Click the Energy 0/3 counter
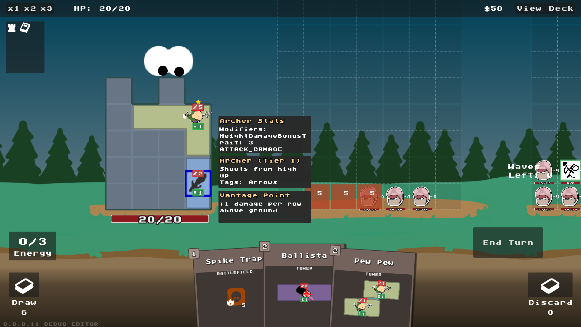 (33, 246)
